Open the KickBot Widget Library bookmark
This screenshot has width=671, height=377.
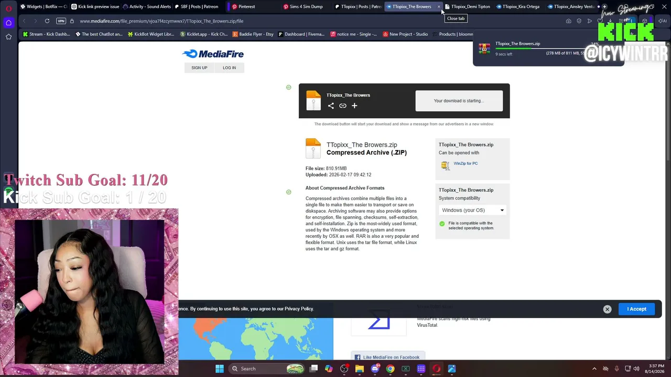coord(151,34)
